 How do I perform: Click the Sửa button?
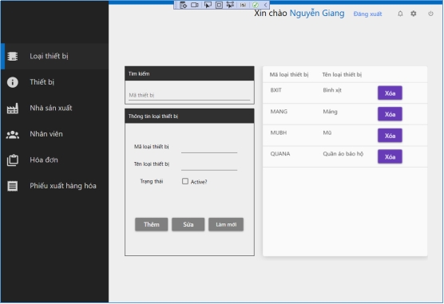click(188, 224)
